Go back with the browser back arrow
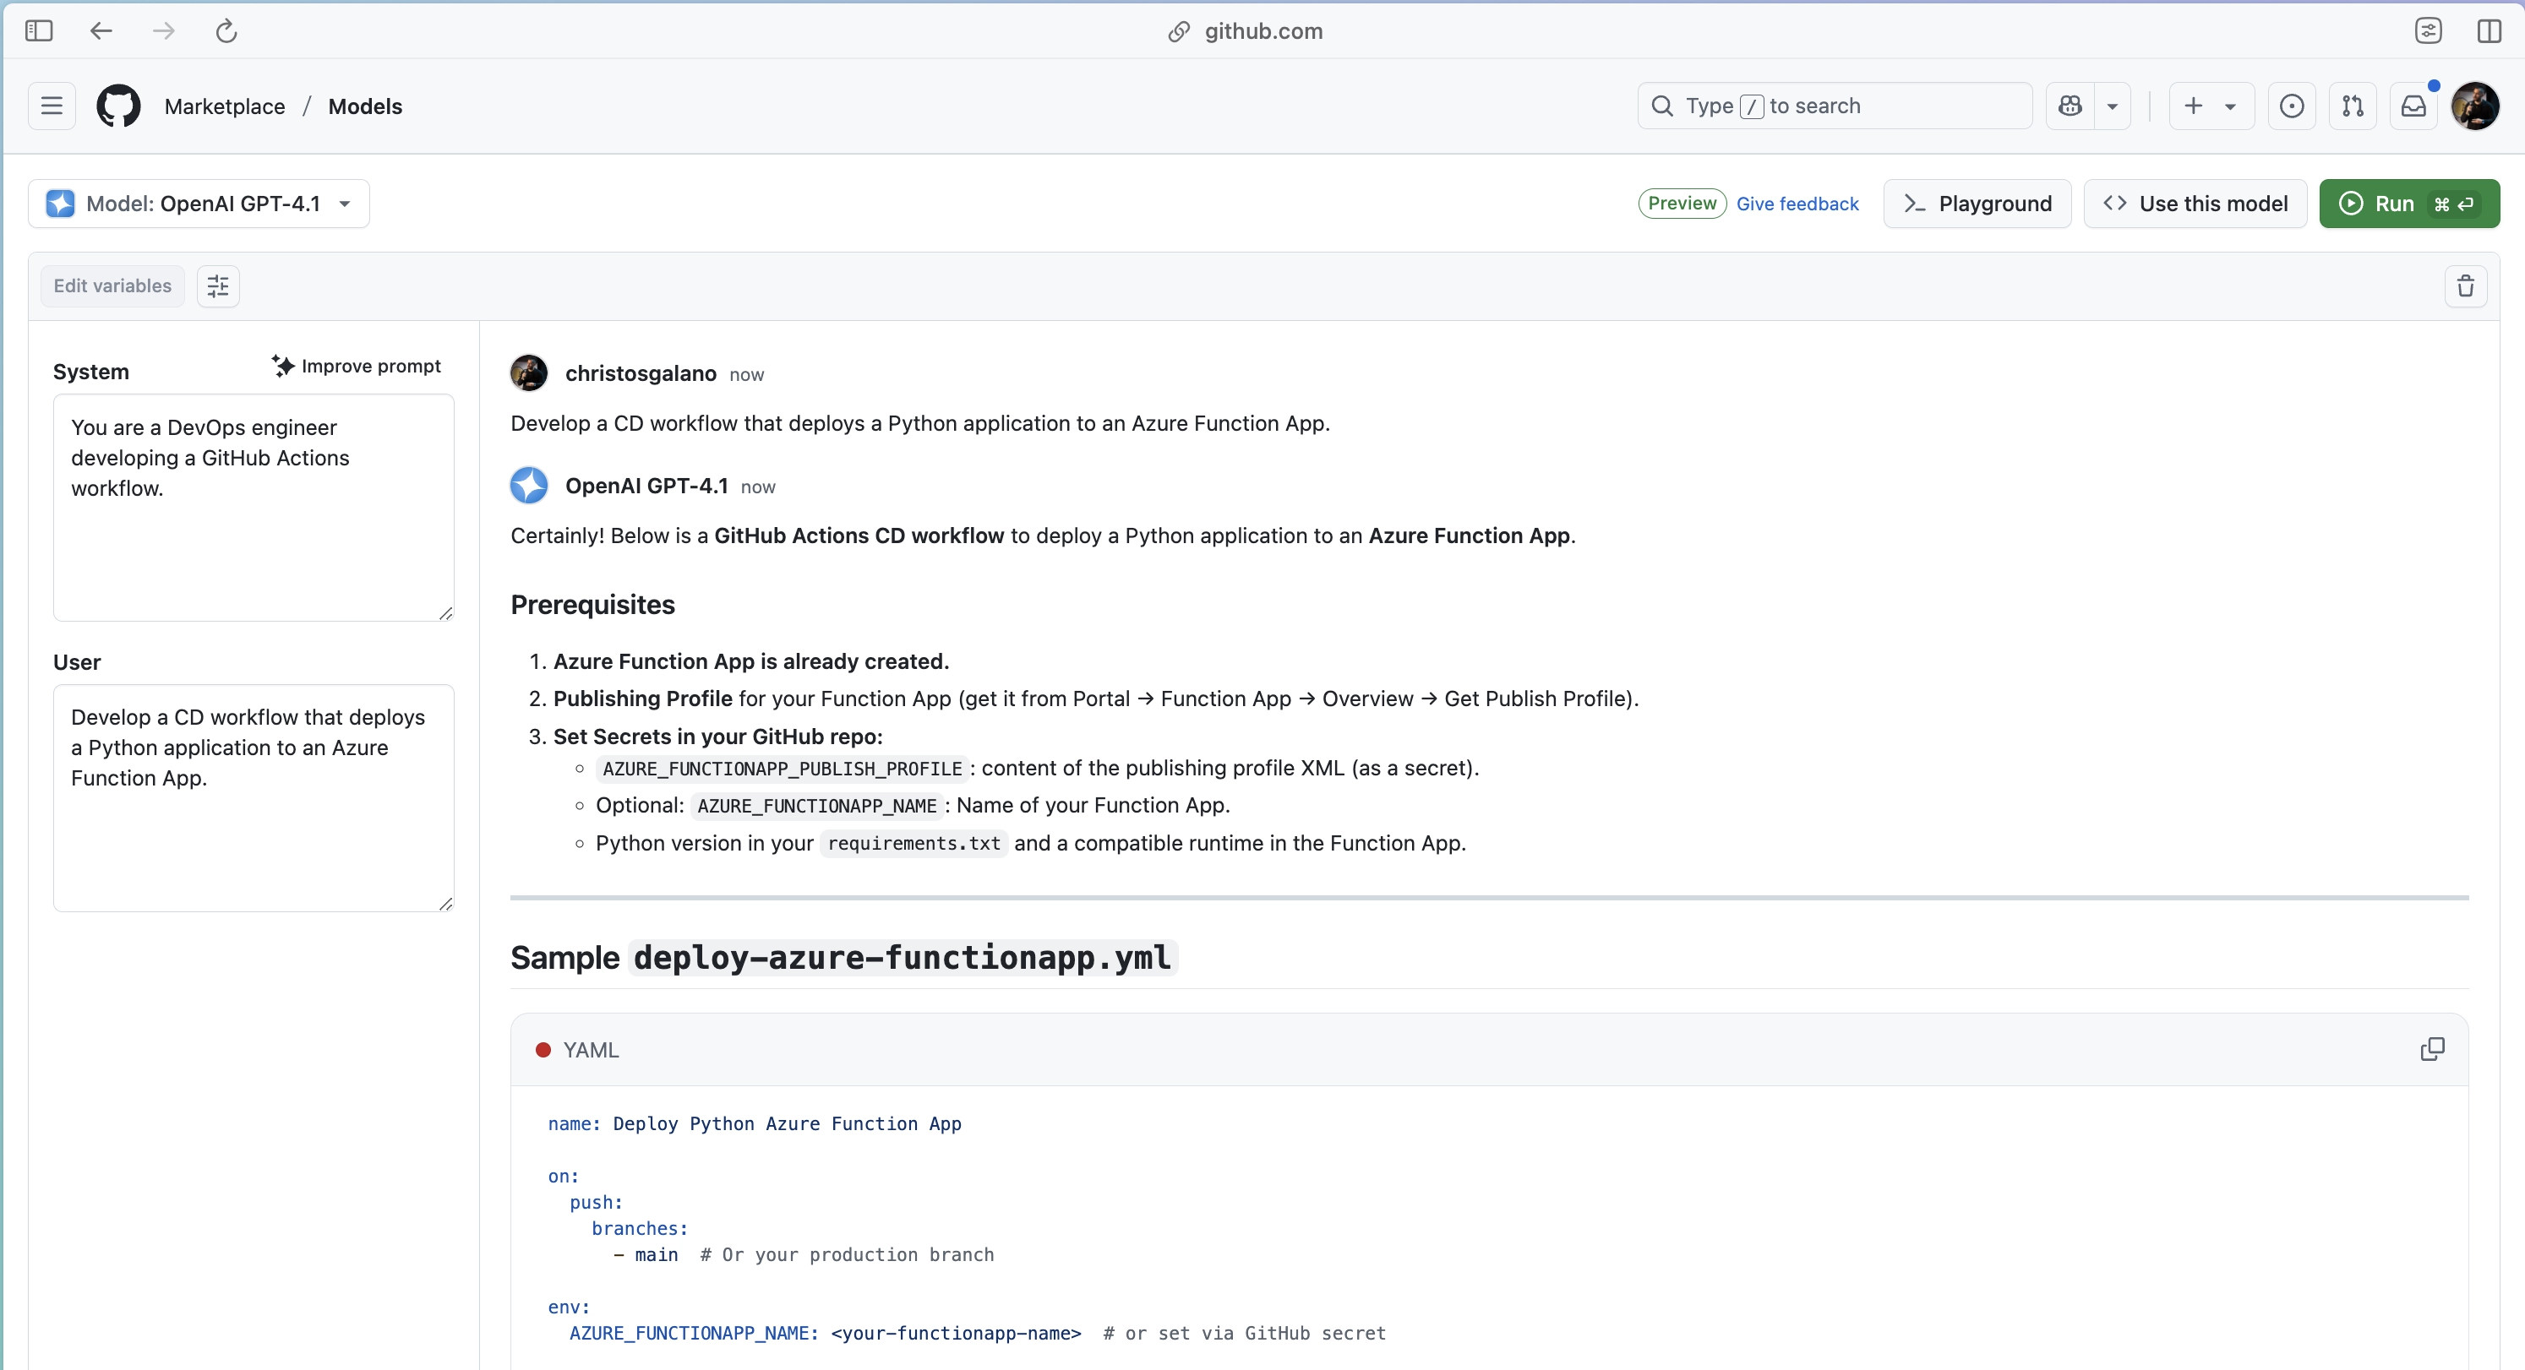The width and height of the screenshot is (2525, 1370). click(x=101, y=31)
